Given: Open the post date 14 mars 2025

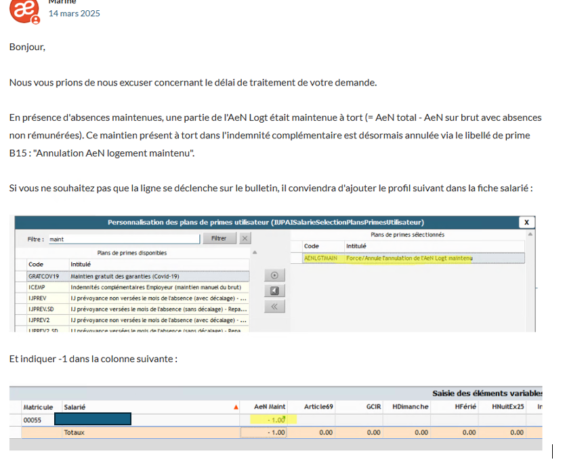Looking at the screenshot, I should tap(75, 14).
